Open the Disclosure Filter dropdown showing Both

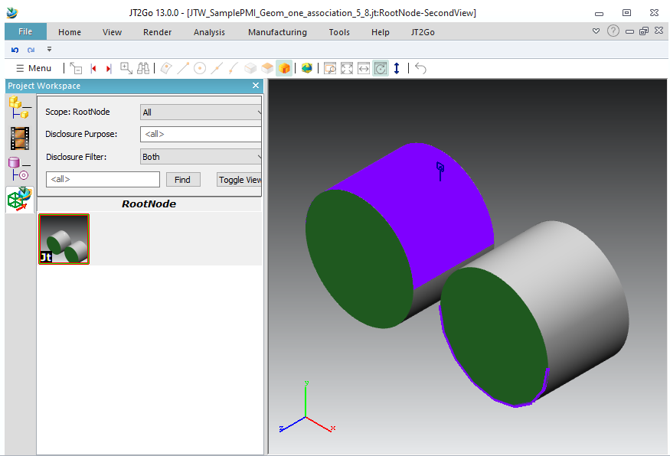pos(201,157)
